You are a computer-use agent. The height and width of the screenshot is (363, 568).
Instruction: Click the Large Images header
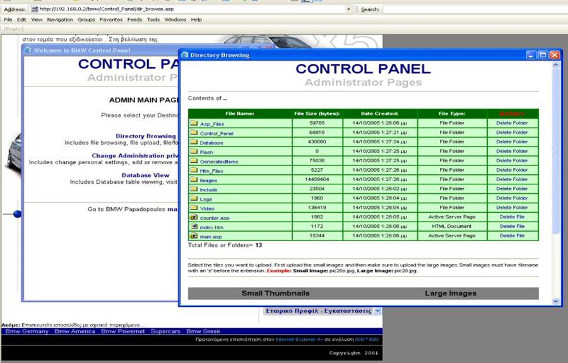451,294
